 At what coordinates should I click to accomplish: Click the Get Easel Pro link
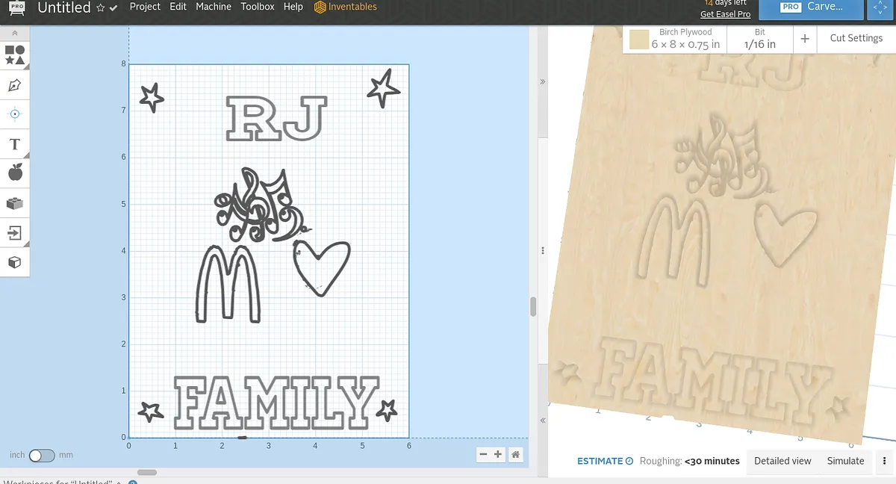pyautogui.click(x=725, y=14)
